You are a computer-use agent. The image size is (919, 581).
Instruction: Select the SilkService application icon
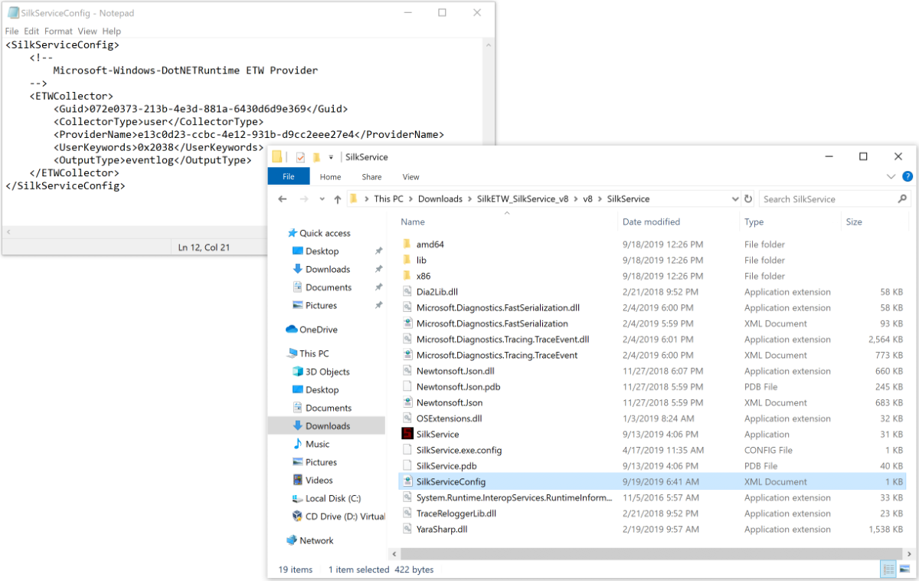click(407, 434)
